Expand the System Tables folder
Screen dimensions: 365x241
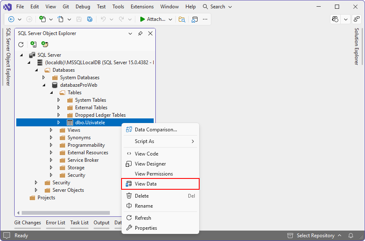pyautogui.click(x=58, y=100)
